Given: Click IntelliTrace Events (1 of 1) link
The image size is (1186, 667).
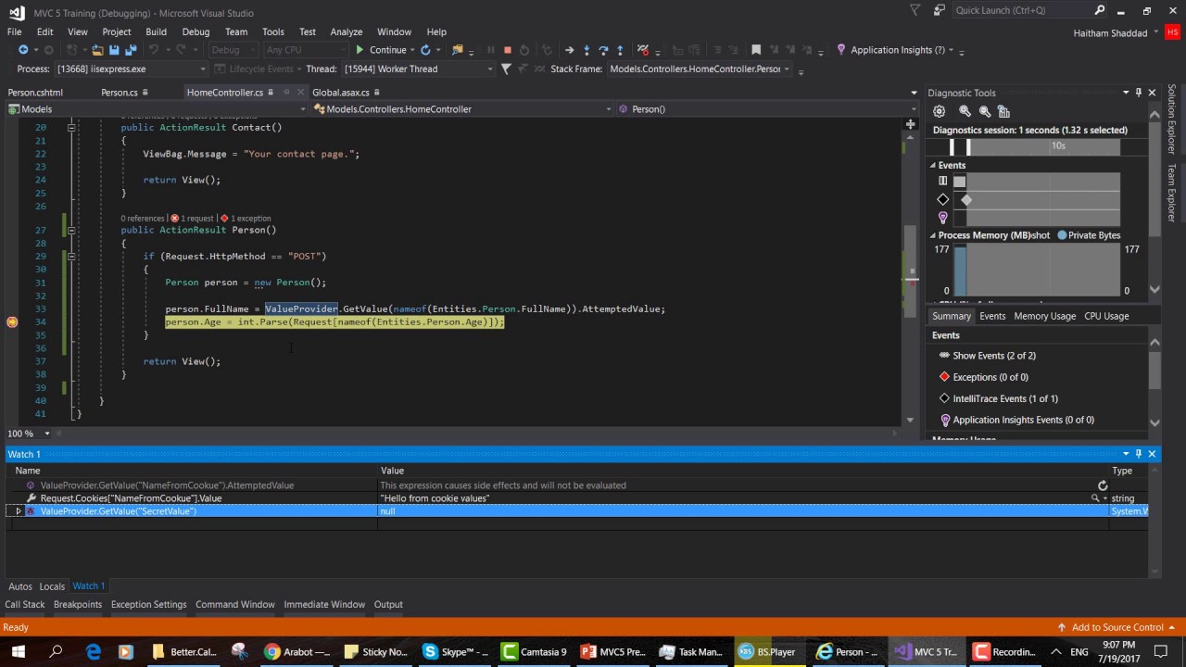Looking at the screenshot, I should [x=1005, y=398].
